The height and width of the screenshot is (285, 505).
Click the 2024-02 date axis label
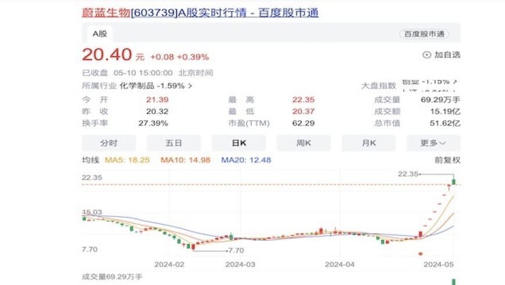169,265
